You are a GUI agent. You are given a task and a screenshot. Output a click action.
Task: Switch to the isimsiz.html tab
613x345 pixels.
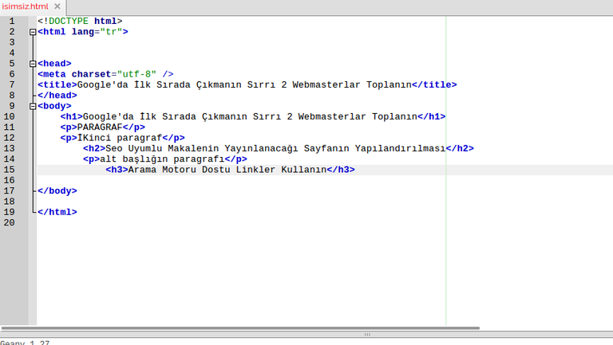tap(25, 6)
